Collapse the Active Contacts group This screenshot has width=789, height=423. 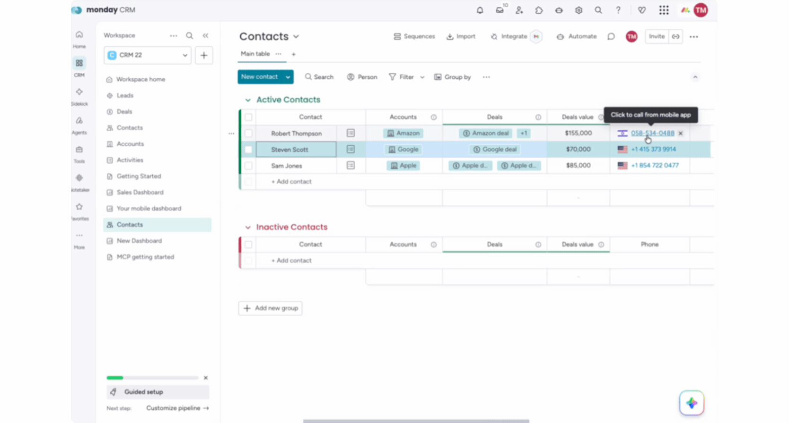[247, 100]
